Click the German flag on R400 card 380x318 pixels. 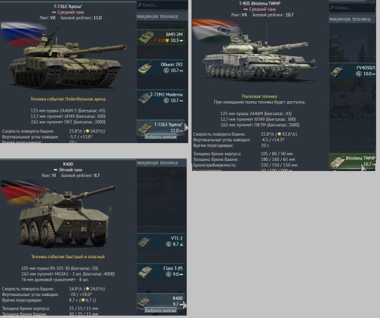click(x=23, y=192)
